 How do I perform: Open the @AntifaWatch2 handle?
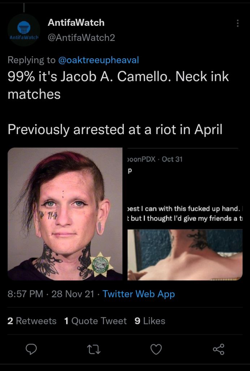coord(81,38)
